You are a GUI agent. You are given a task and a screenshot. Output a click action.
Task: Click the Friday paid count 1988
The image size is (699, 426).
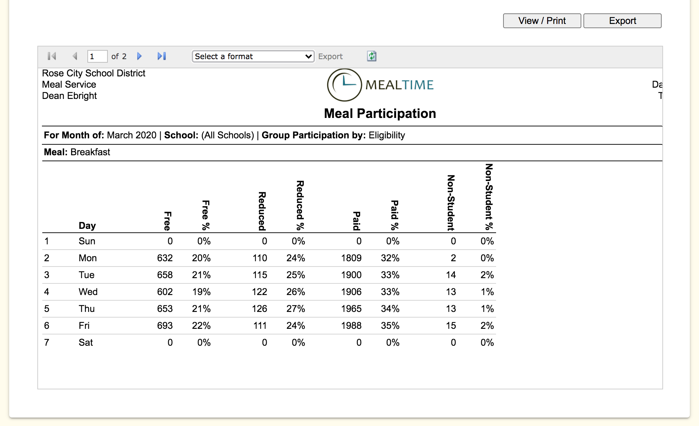351,326
